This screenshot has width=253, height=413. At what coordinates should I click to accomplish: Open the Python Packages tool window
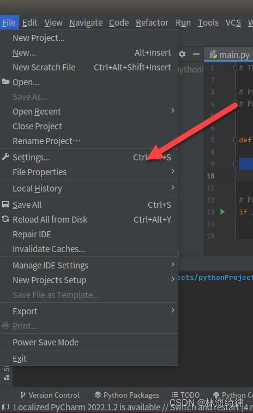[x=126, y=395]
